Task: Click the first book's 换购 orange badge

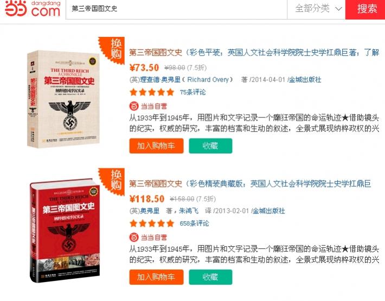Action: click(x=113, y=51)
